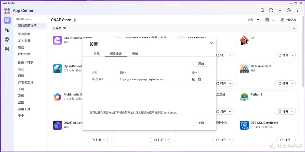Click the refresh icon in header
Viewport: 305px width, 152px height.
pyautogui.click(x=271, y=10)
